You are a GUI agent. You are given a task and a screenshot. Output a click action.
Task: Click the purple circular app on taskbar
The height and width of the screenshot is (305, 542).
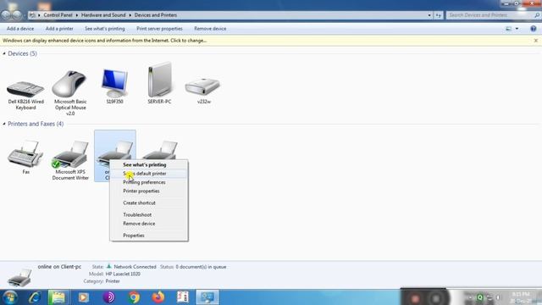(108, 297)
